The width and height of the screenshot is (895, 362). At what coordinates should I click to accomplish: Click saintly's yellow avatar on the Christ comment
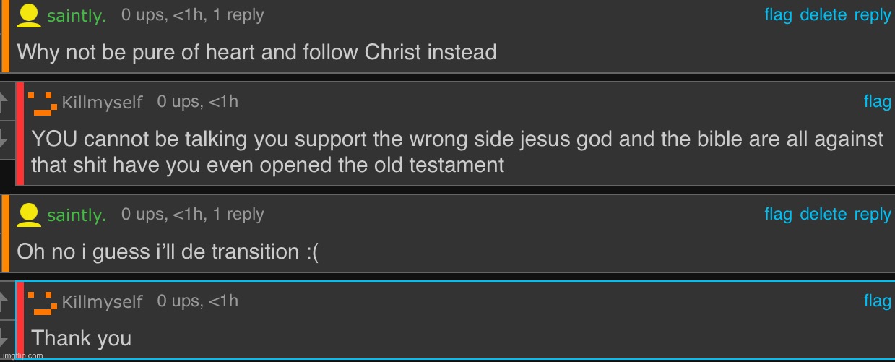tap(29, 15)
